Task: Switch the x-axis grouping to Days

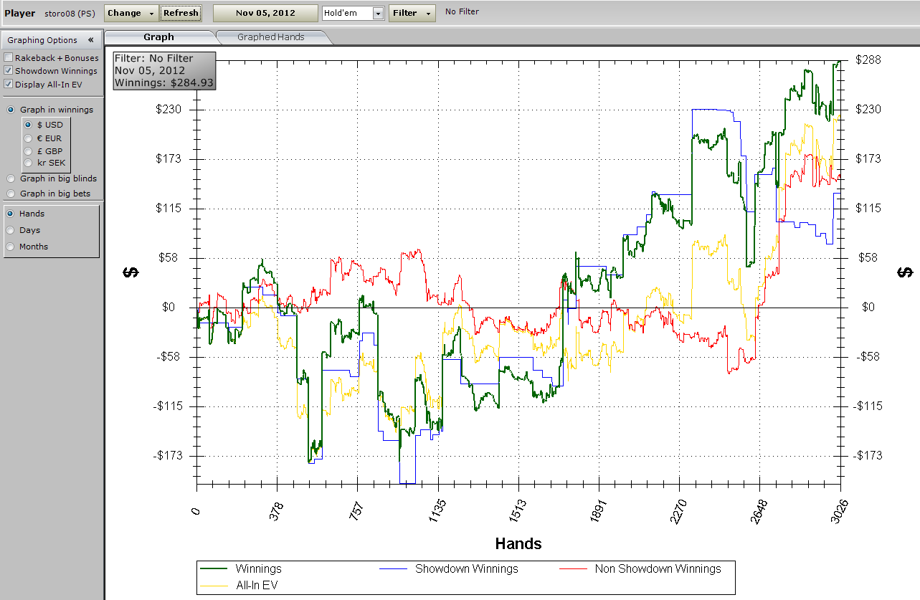Action: tap(11, 230)
